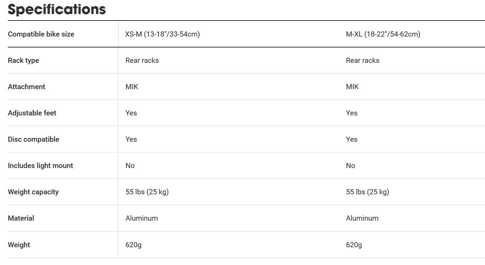
Task: Click the XS-M (13-18"/33-54cm) size value
Action: (163, 34)
